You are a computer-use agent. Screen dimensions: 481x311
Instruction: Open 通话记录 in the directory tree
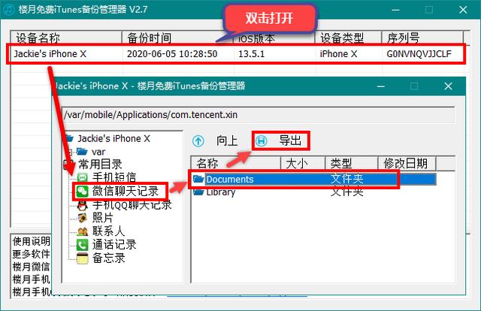coord(114,245)
